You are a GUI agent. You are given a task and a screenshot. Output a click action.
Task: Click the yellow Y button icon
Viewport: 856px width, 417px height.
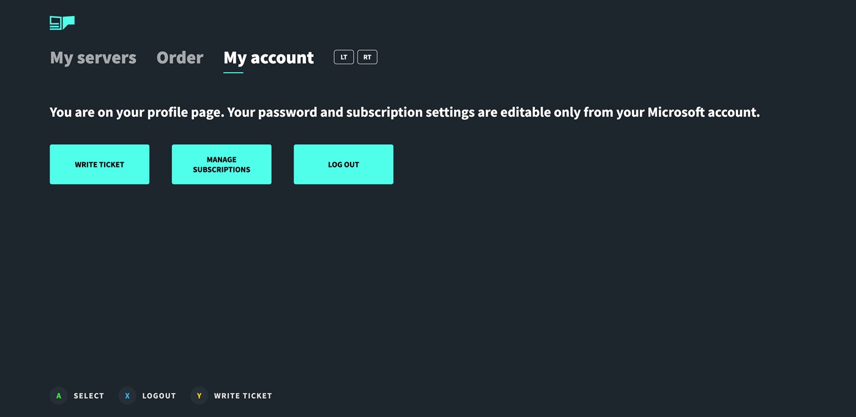pyautogui.click(x=199, y=396)
